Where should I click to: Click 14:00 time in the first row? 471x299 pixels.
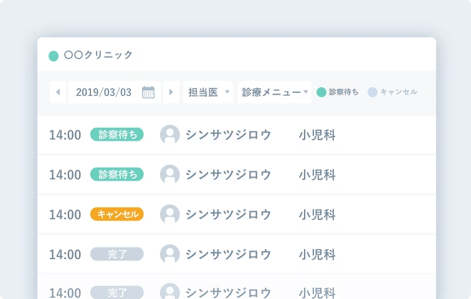(x=65, y=135)
